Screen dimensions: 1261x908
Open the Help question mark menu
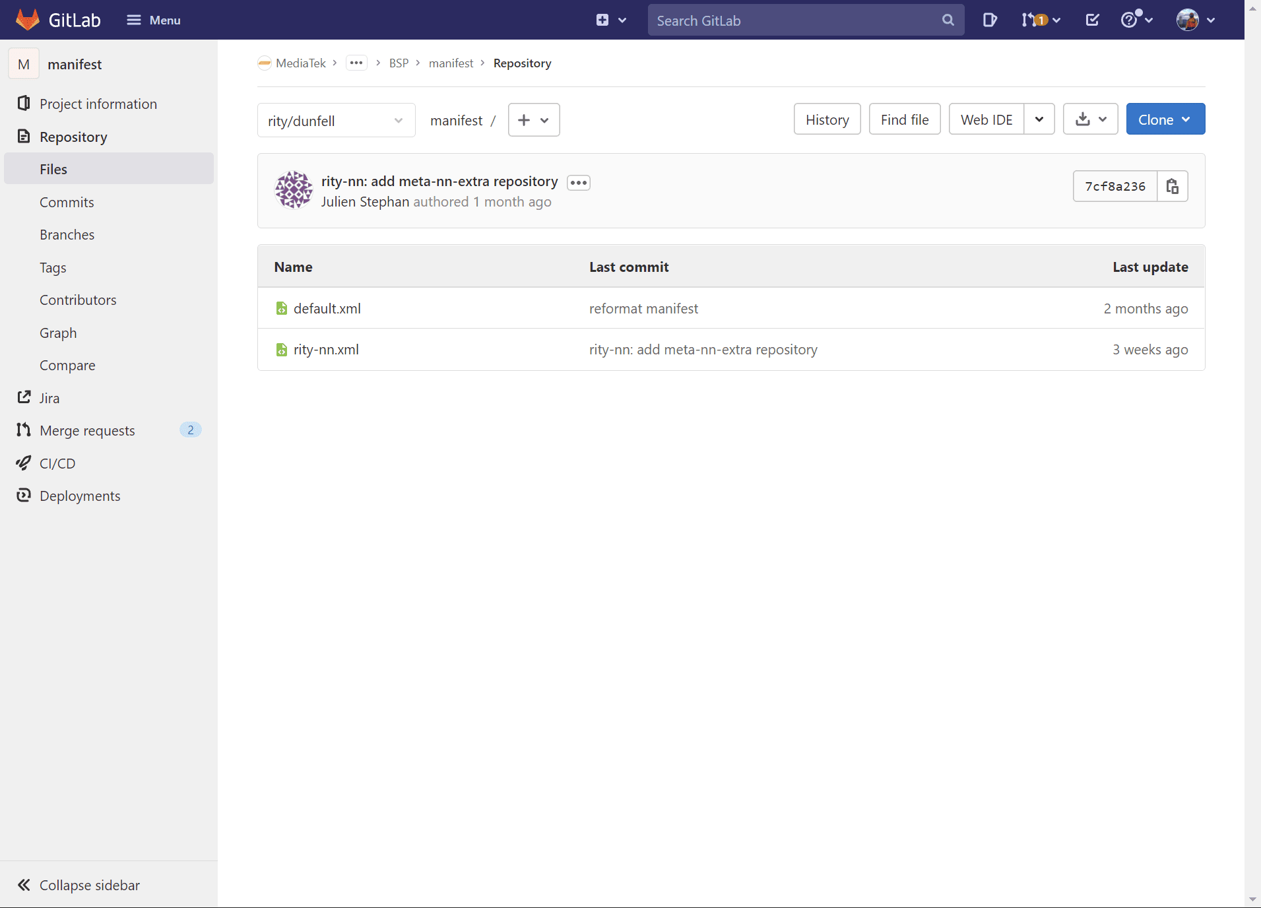click(1136, 20)
